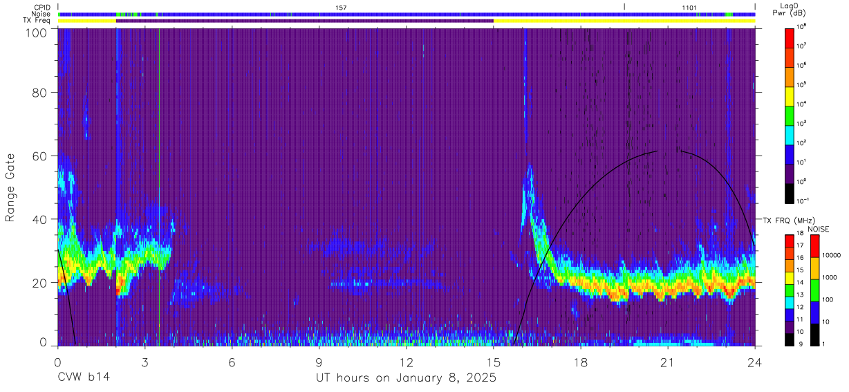Click the blue segment of the NOISE colorbar
Viewport: 849px width, 392px height.
click(815, 312)
